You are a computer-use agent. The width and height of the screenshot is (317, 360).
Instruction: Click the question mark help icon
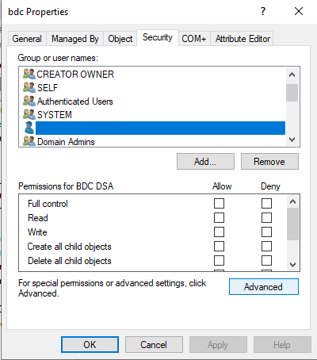click(x=263, y=11)
